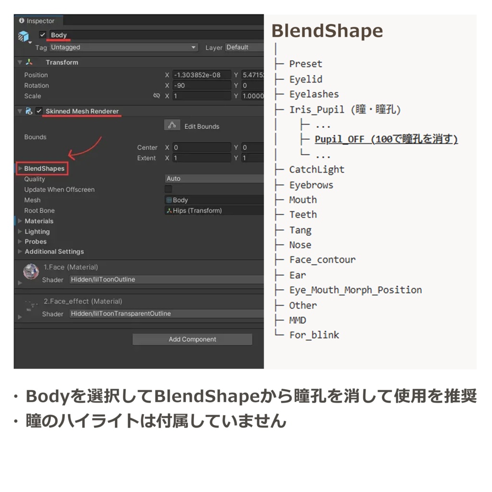This screenshot has height=492, width=492.
Task: Click the Eyelashes entry in the list
Action: click(314, 94)
